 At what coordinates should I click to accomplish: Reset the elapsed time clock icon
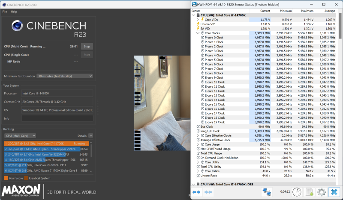pos(297,192)
